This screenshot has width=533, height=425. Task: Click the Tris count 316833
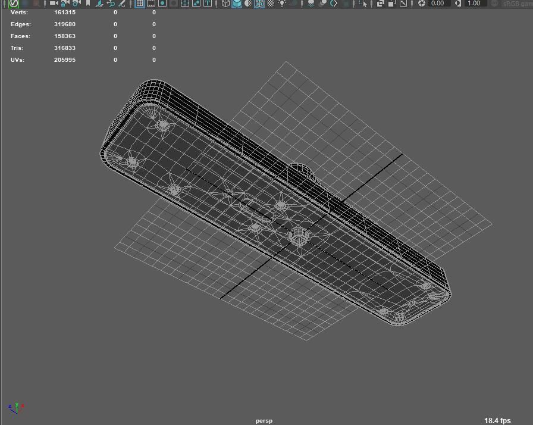pos(65,48)
